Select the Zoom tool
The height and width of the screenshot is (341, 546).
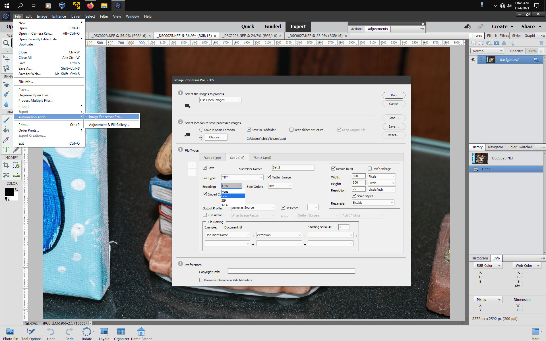pyautogui.click(x=6, y=43)
